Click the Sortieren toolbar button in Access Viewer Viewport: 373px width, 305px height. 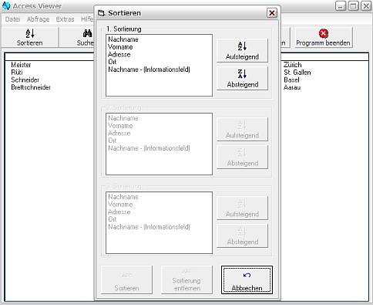30,37
